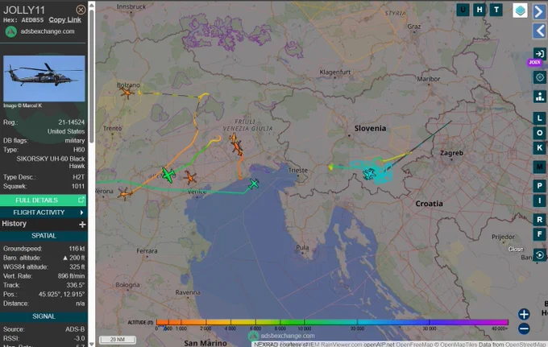Toggle the O map option
This screenshot has height=347, width=548.
[x=540, y=133]
